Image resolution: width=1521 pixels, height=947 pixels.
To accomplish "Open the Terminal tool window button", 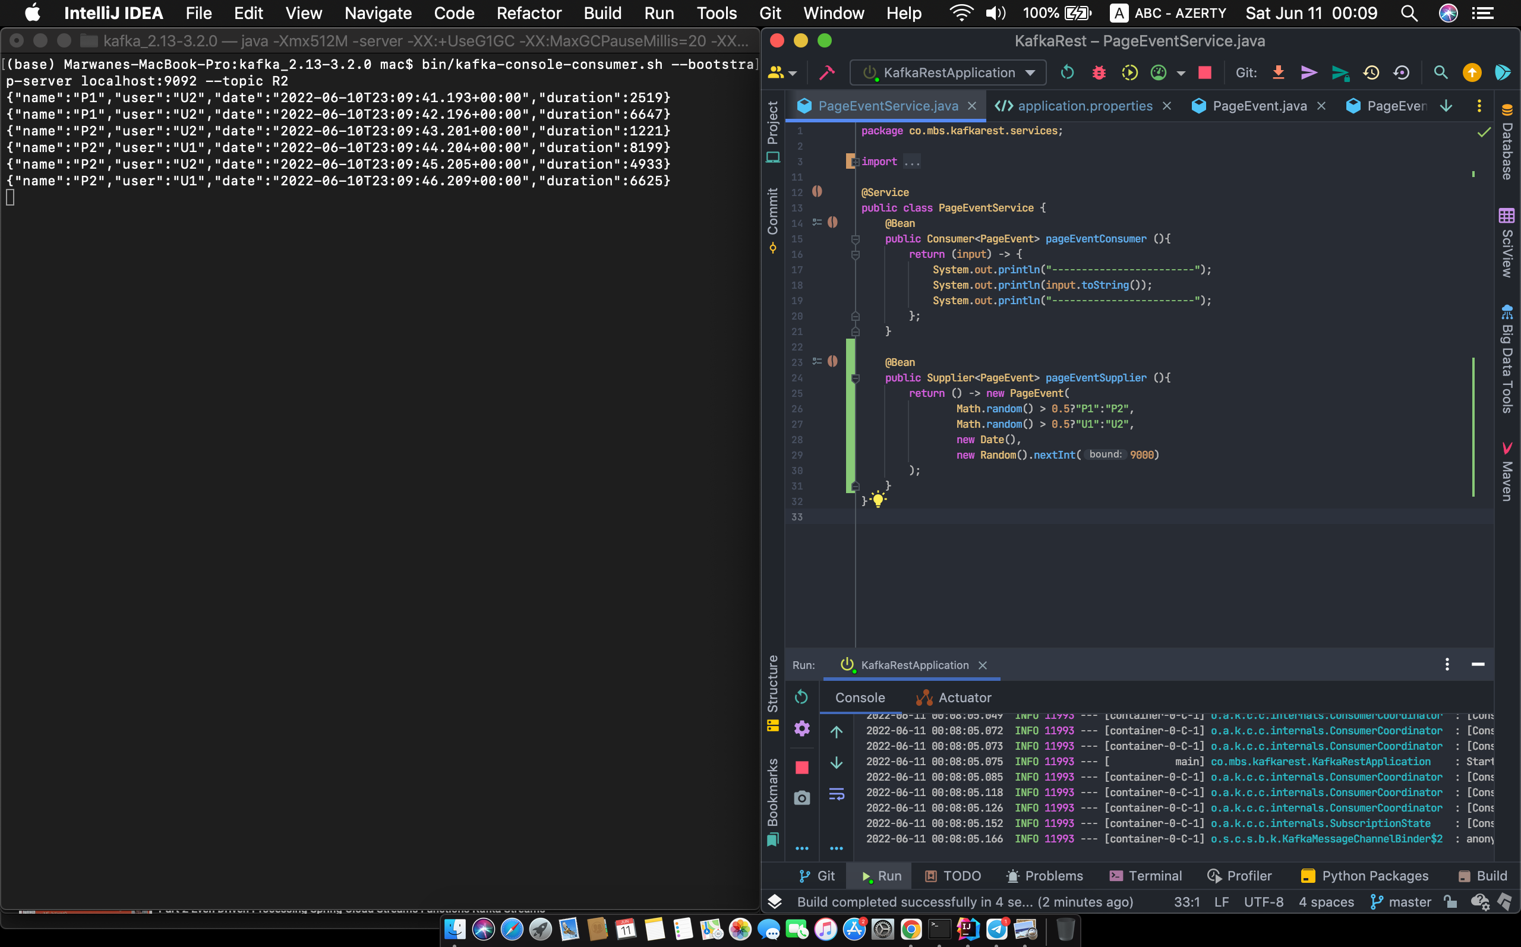I will click(x=1146, y=876).
